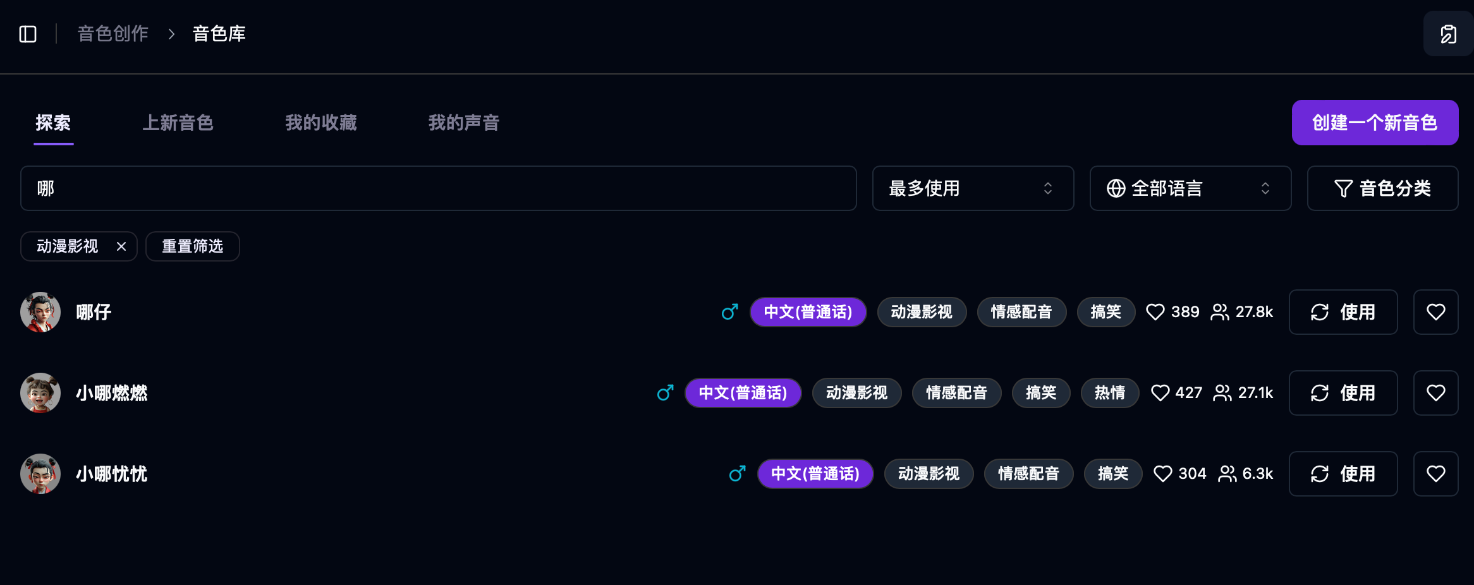Switch to the 上新音色 tab

[179, 123]
